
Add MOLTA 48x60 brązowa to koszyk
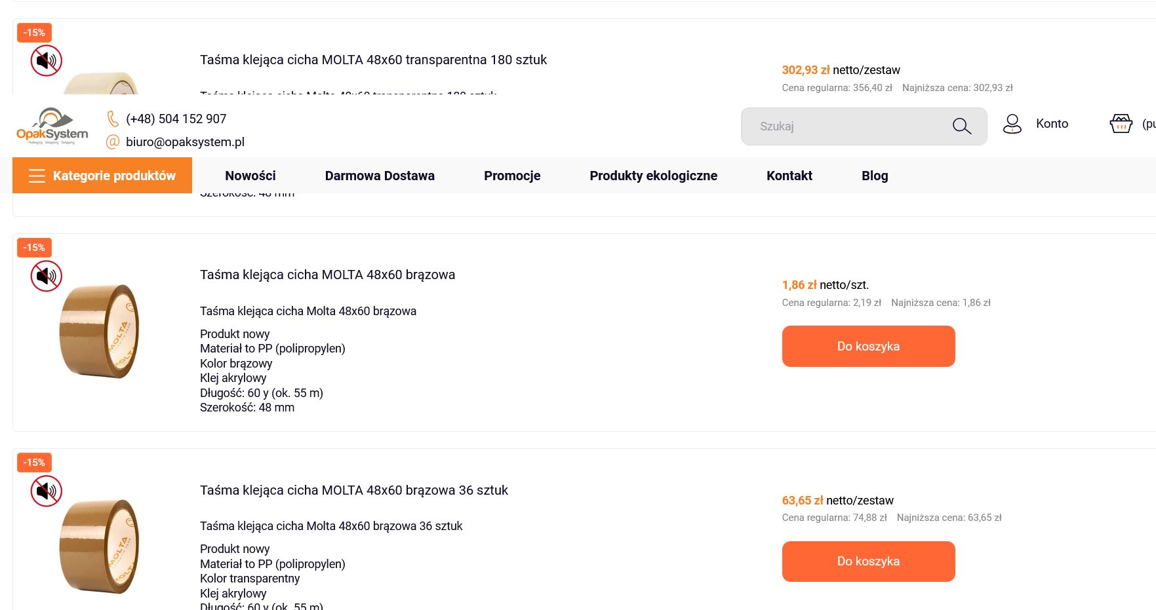click(x=868, y=347)
